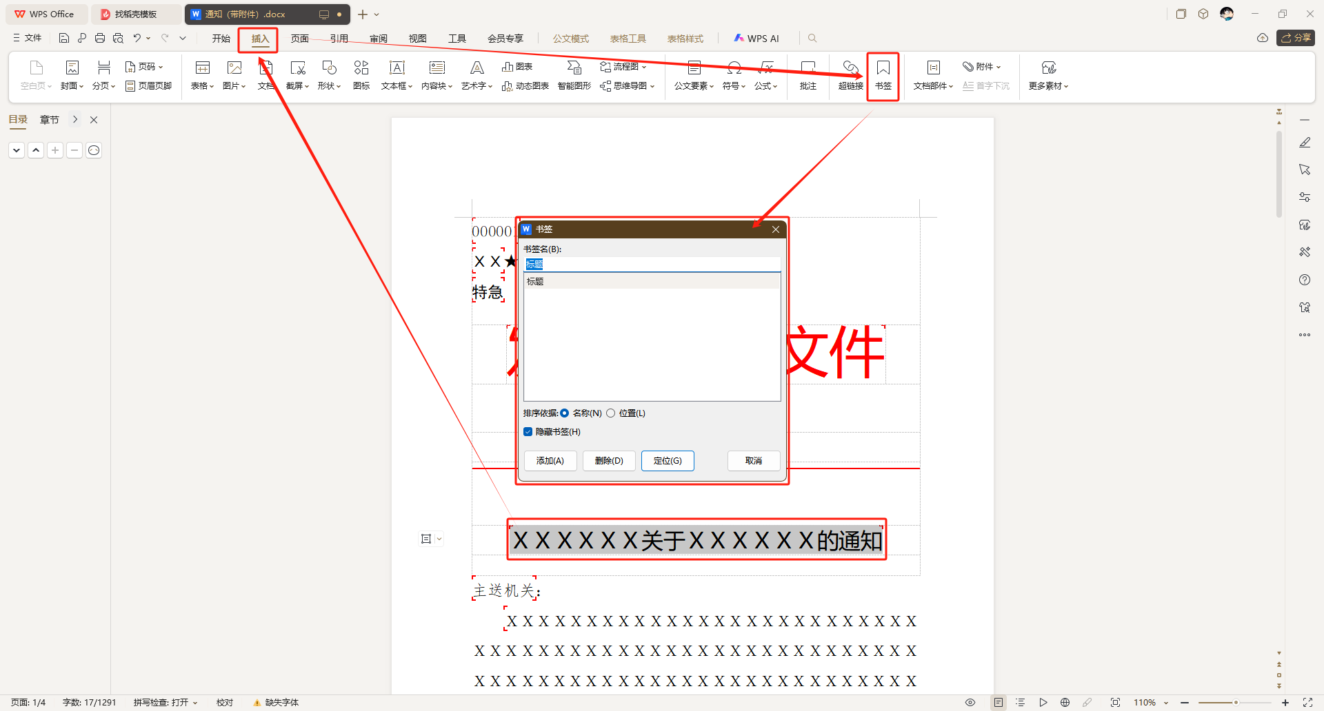Expand the Table (表格) dropdown
The image size is (1324, 711).
point(202,86)
